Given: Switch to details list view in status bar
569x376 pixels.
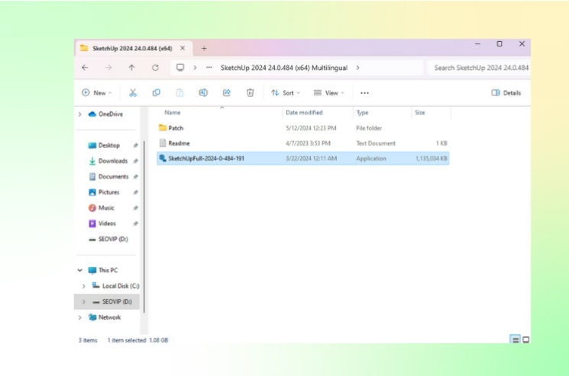Looking at the screenshot, I should [516, 339].
